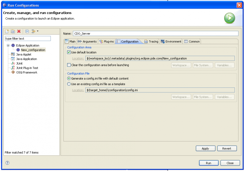This screenshot has height=171, width=244.
Task: Select New_configuration in the tree
Action: 33,50
